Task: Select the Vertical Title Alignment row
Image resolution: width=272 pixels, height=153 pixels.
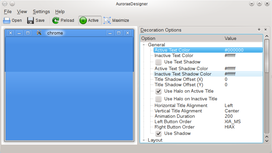Action: (x=208, y=111)
